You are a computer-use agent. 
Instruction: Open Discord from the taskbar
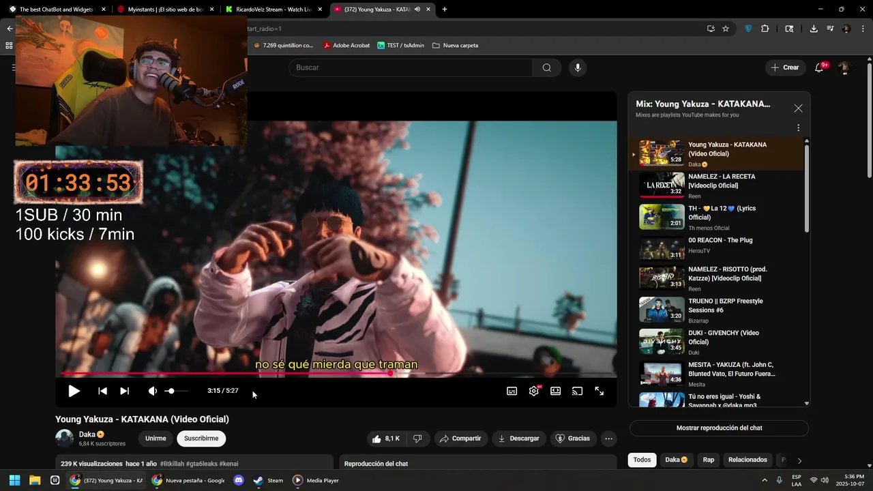pos(239,480)
